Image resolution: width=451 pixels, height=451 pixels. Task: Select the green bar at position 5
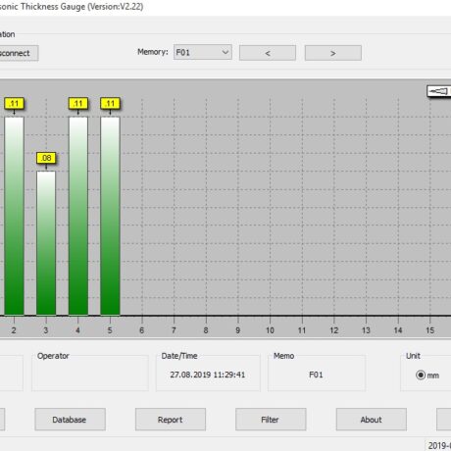coord(110,216)
